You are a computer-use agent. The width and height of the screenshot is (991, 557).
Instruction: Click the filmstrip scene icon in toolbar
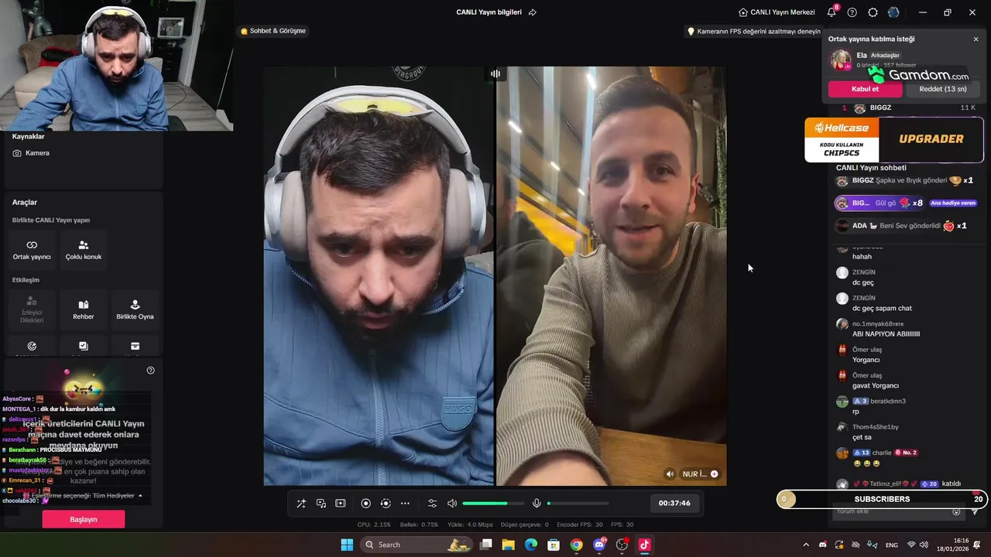click(x=340, y=504)
